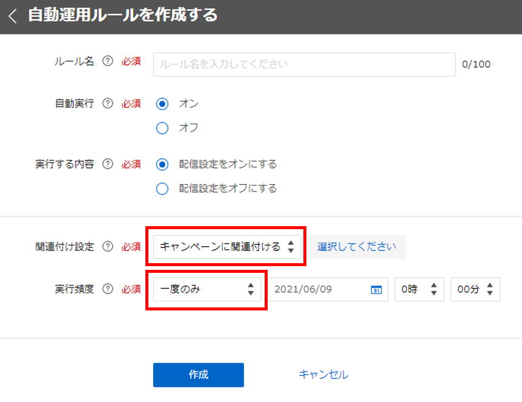Click the 選択してください button
Screen dimensions: 522x402
point(357,247)
